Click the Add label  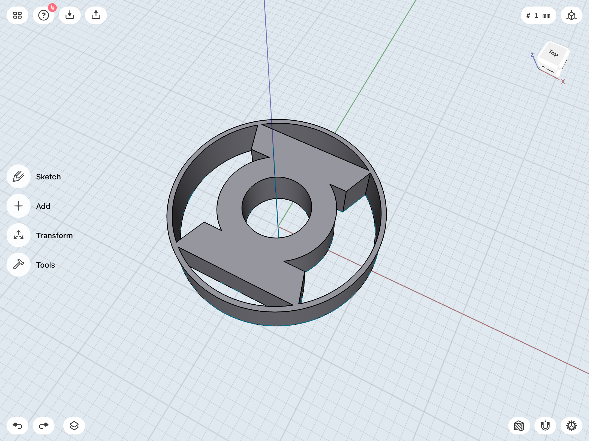(x=43, y=206)
